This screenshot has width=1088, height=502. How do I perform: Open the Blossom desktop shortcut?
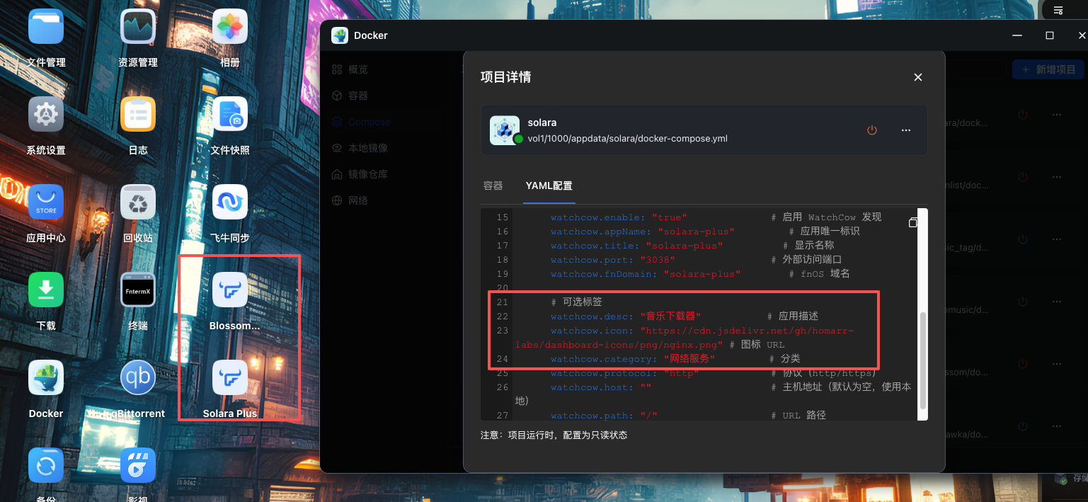pyautogui.click(x=230, y=290)
